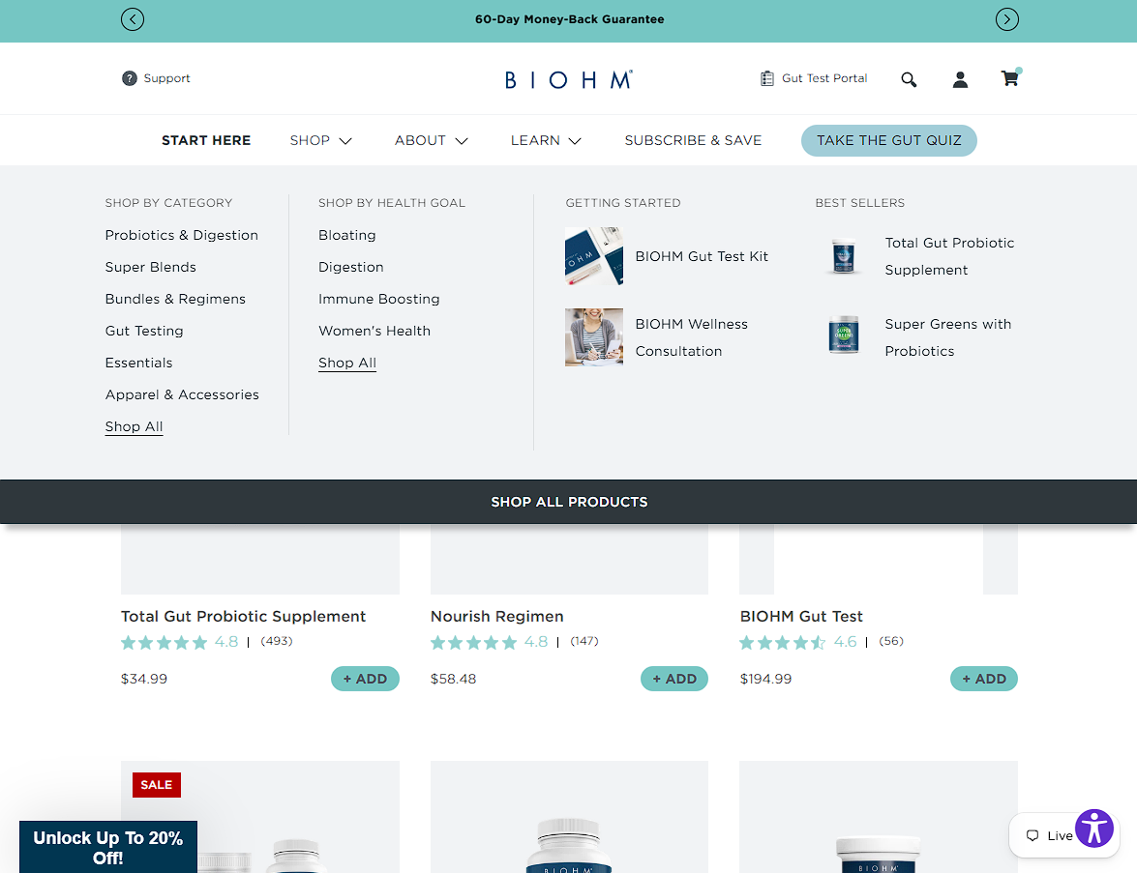Click the BIOHM logo
1137x873 pixels.
click(569, 79)
